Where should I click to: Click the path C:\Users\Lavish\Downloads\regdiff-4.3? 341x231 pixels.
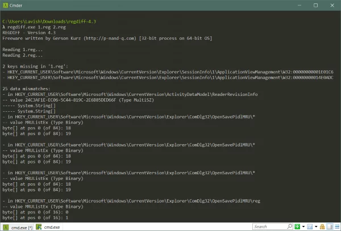coord(49,21)
